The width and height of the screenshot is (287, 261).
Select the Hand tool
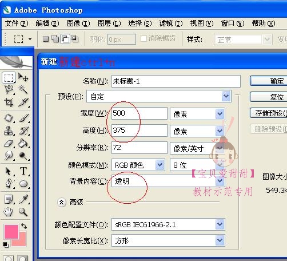[9, 212]
